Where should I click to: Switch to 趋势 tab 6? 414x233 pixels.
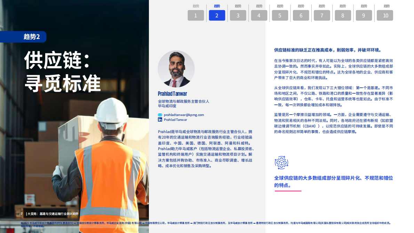(x=301, y=15)
